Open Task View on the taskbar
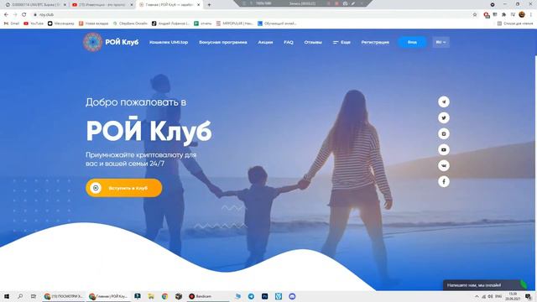This screenshot has height=302, width=537. (x=34, y=296)
